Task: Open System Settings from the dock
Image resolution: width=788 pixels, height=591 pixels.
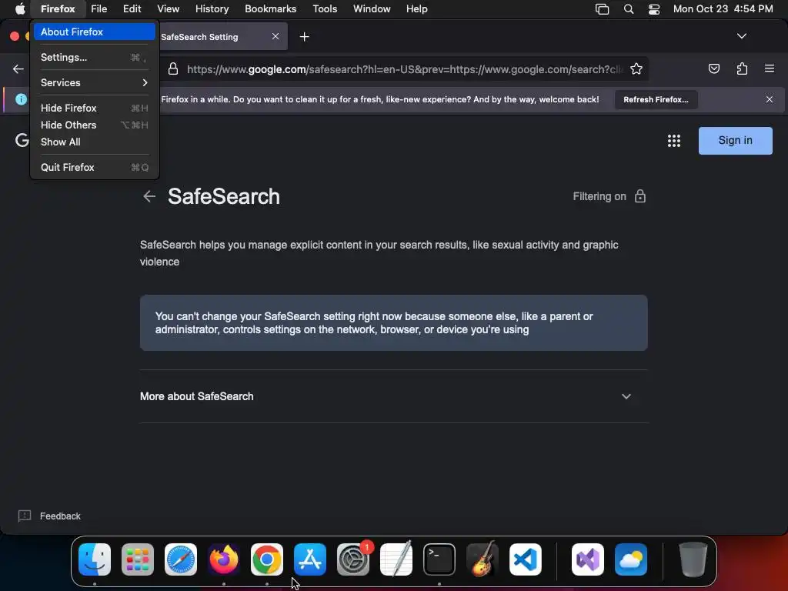Action: click(x=353, y=559)
